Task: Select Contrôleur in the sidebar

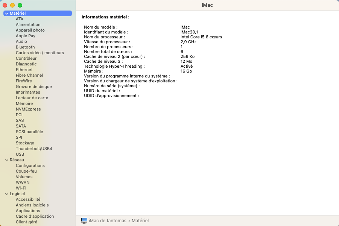Action: coord(26,58)
